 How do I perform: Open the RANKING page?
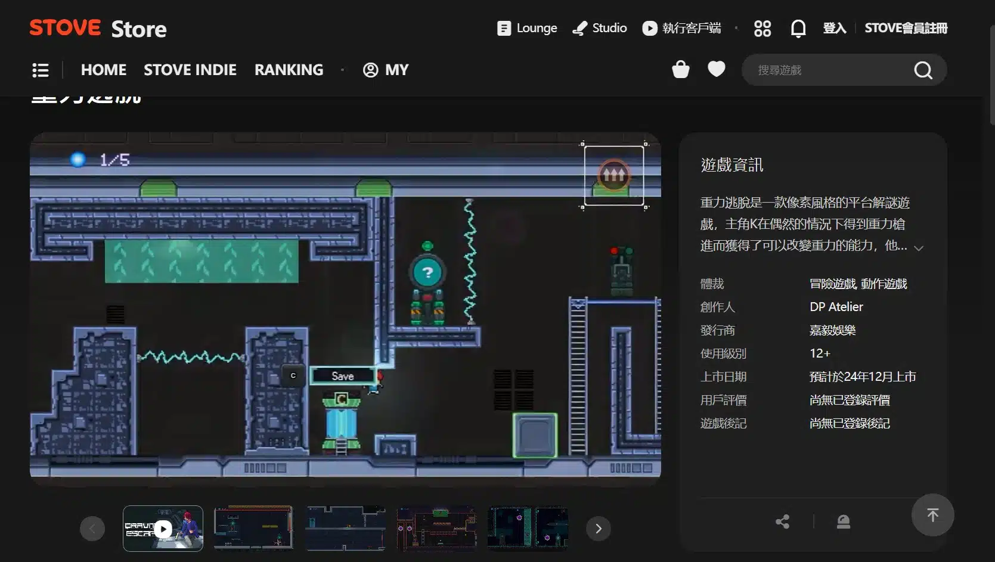pos(289,70)
